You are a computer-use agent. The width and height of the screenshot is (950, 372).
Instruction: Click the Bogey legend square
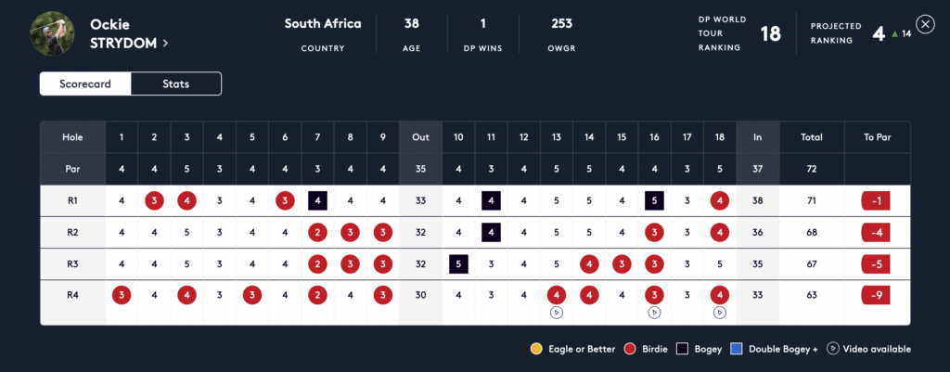682,349
